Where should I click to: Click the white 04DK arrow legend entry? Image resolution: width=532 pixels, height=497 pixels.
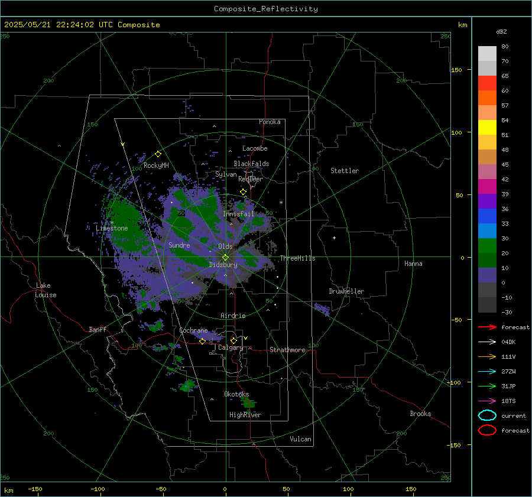pyautogui.click(x=487, y=342)
